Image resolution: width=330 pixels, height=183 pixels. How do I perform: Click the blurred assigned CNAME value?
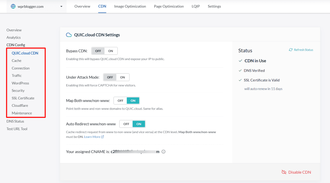tap(135, 152)
